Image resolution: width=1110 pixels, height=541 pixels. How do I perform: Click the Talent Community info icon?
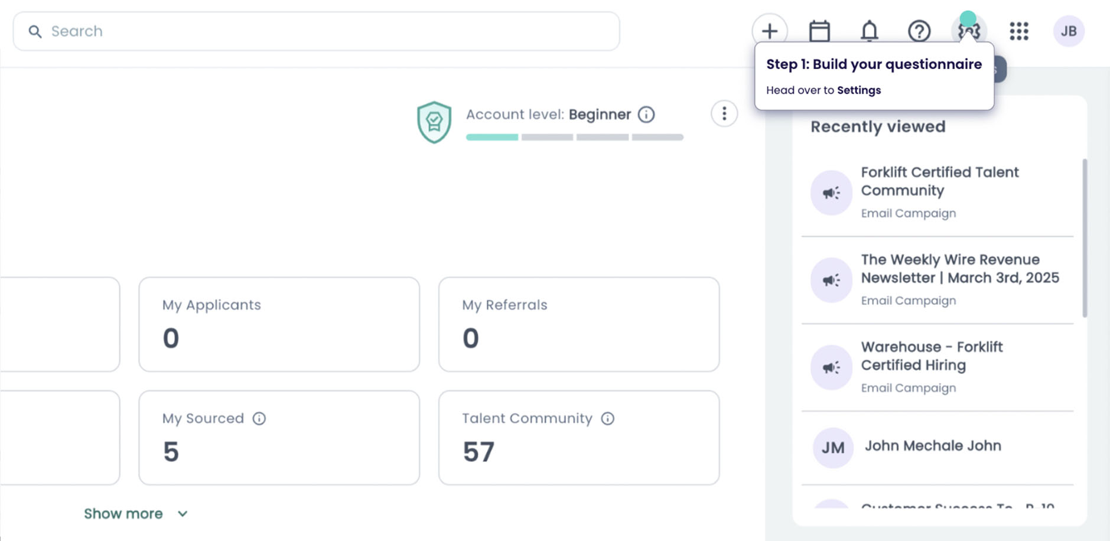tap(608, 418)
